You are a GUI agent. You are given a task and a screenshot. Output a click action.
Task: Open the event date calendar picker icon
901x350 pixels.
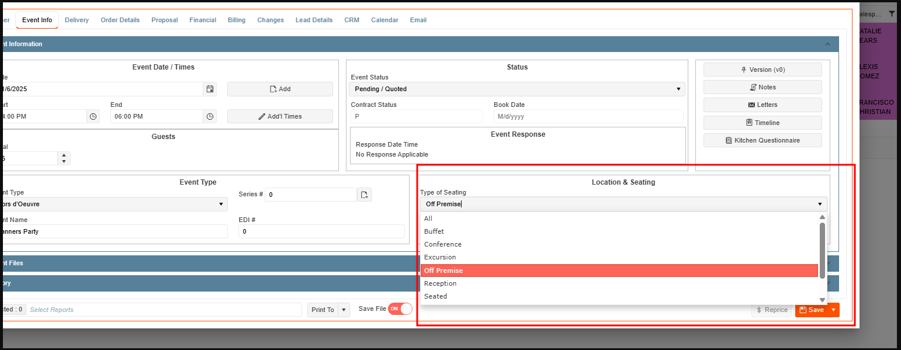pyautogui.click(x=210, y=89)
